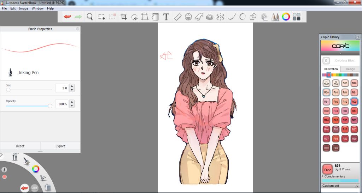This screenshot has width=362, height=193.
Task: Pick the R14 Copic swatch
Action: point(354,111)
